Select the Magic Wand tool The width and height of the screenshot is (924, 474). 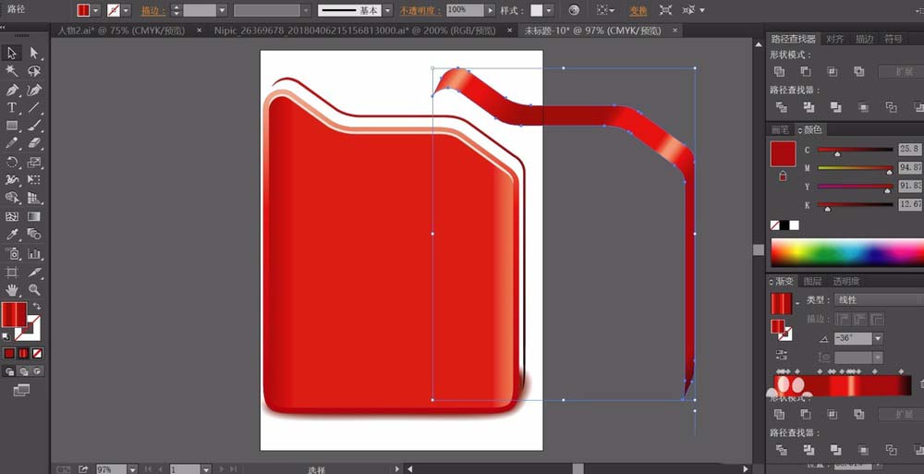(12, 71)
